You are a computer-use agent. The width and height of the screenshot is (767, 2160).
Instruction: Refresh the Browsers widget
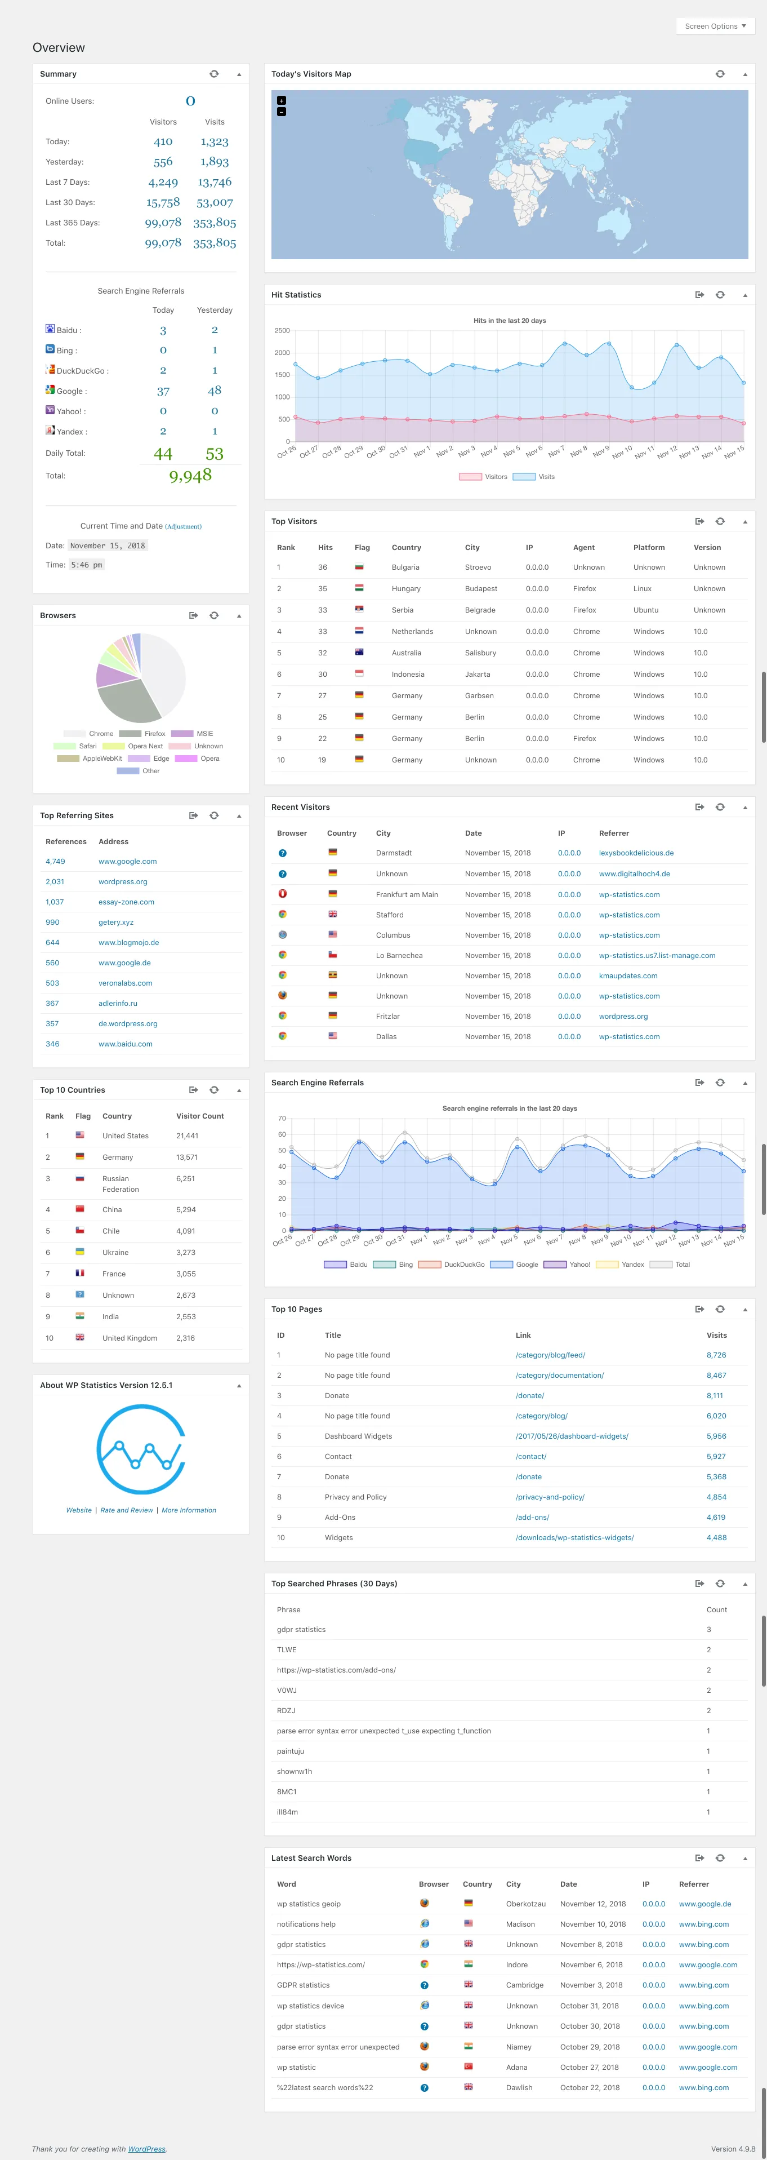214,615
